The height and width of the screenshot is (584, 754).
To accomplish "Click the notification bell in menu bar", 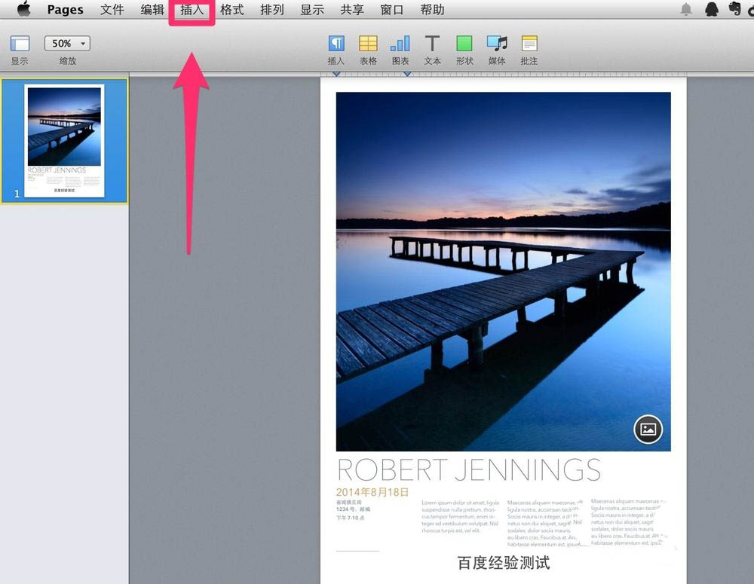I will [x=686, y=10].
